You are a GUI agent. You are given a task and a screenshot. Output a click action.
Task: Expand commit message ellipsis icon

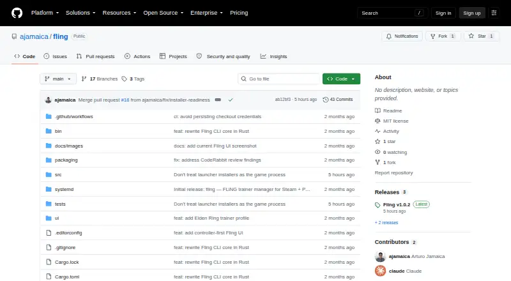(218, 100)
